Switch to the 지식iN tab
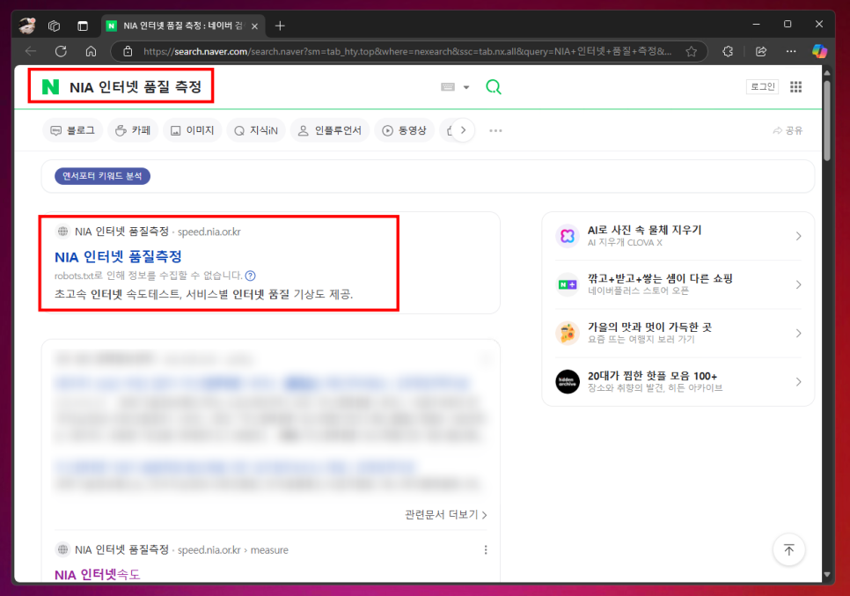 tap(256, 130)
